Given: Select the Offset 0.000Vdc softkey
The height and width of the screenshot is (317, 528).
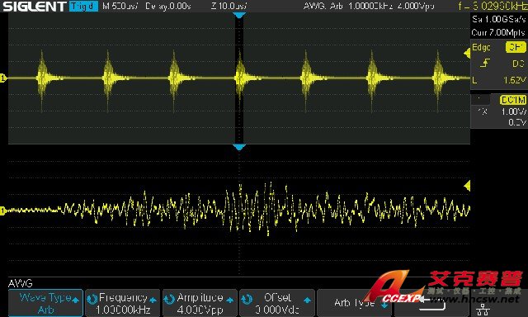Looking at the screenshot, I should click(x=277, y=303).
